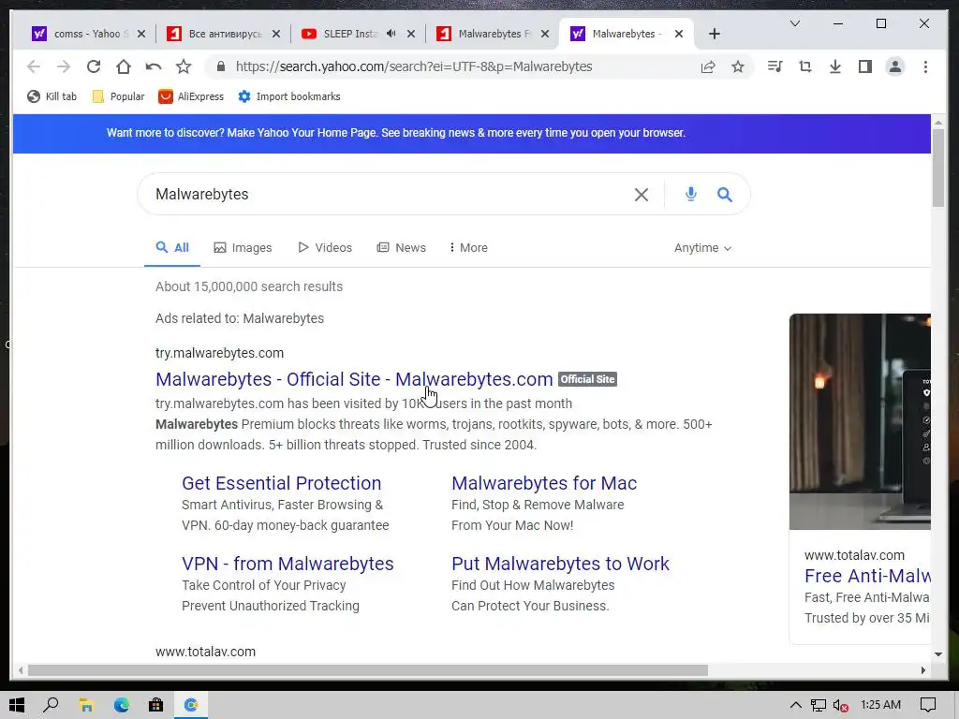The image size is (959, 719).
Task: Reload the current page
Action: click(x=93, y=66)
